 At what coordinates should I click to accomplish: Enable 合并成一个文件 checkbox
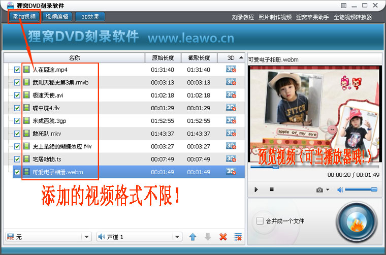coord(260,221)
